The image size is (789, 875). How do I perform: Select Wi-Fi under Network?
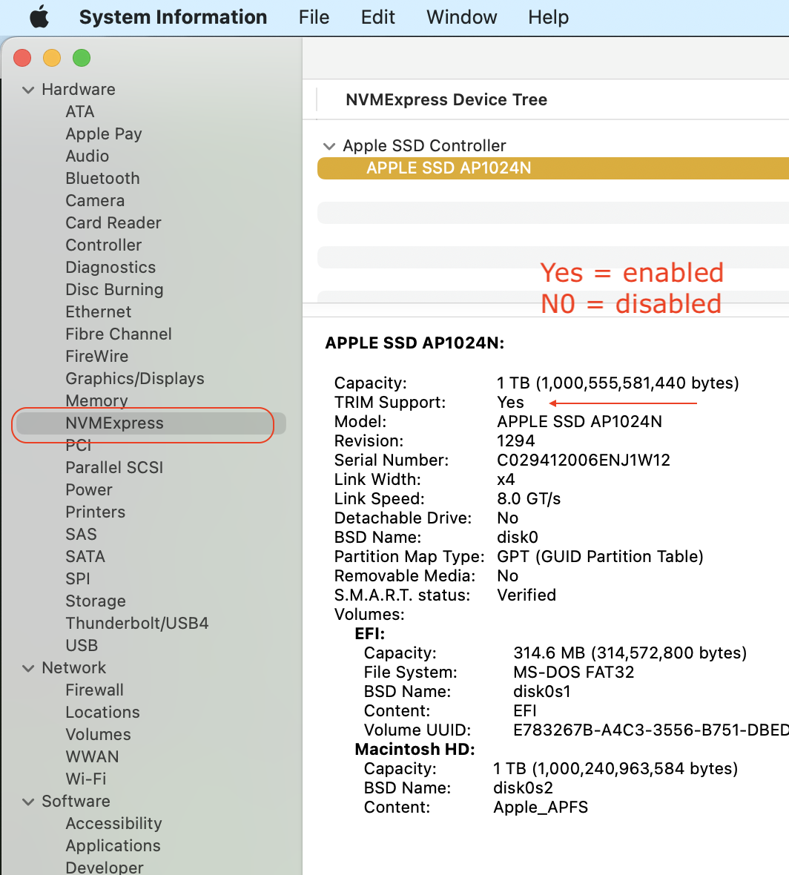[x=86, y=779]
